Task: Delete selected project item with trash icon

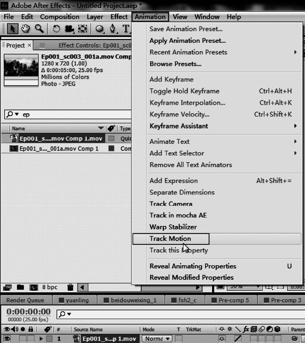Action: pyautogui.click(x=70, y=287)
